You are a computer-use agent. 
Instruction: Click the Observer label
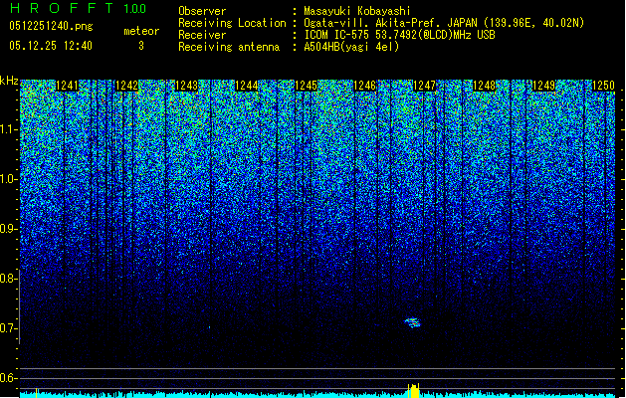tap(202, 11)
